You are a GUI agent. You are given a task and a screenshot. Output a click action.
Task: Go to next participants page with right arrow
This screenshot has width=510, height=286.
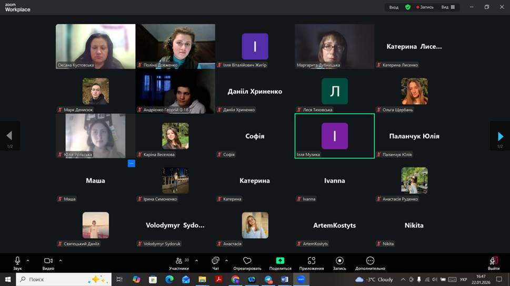click(500, 136)
